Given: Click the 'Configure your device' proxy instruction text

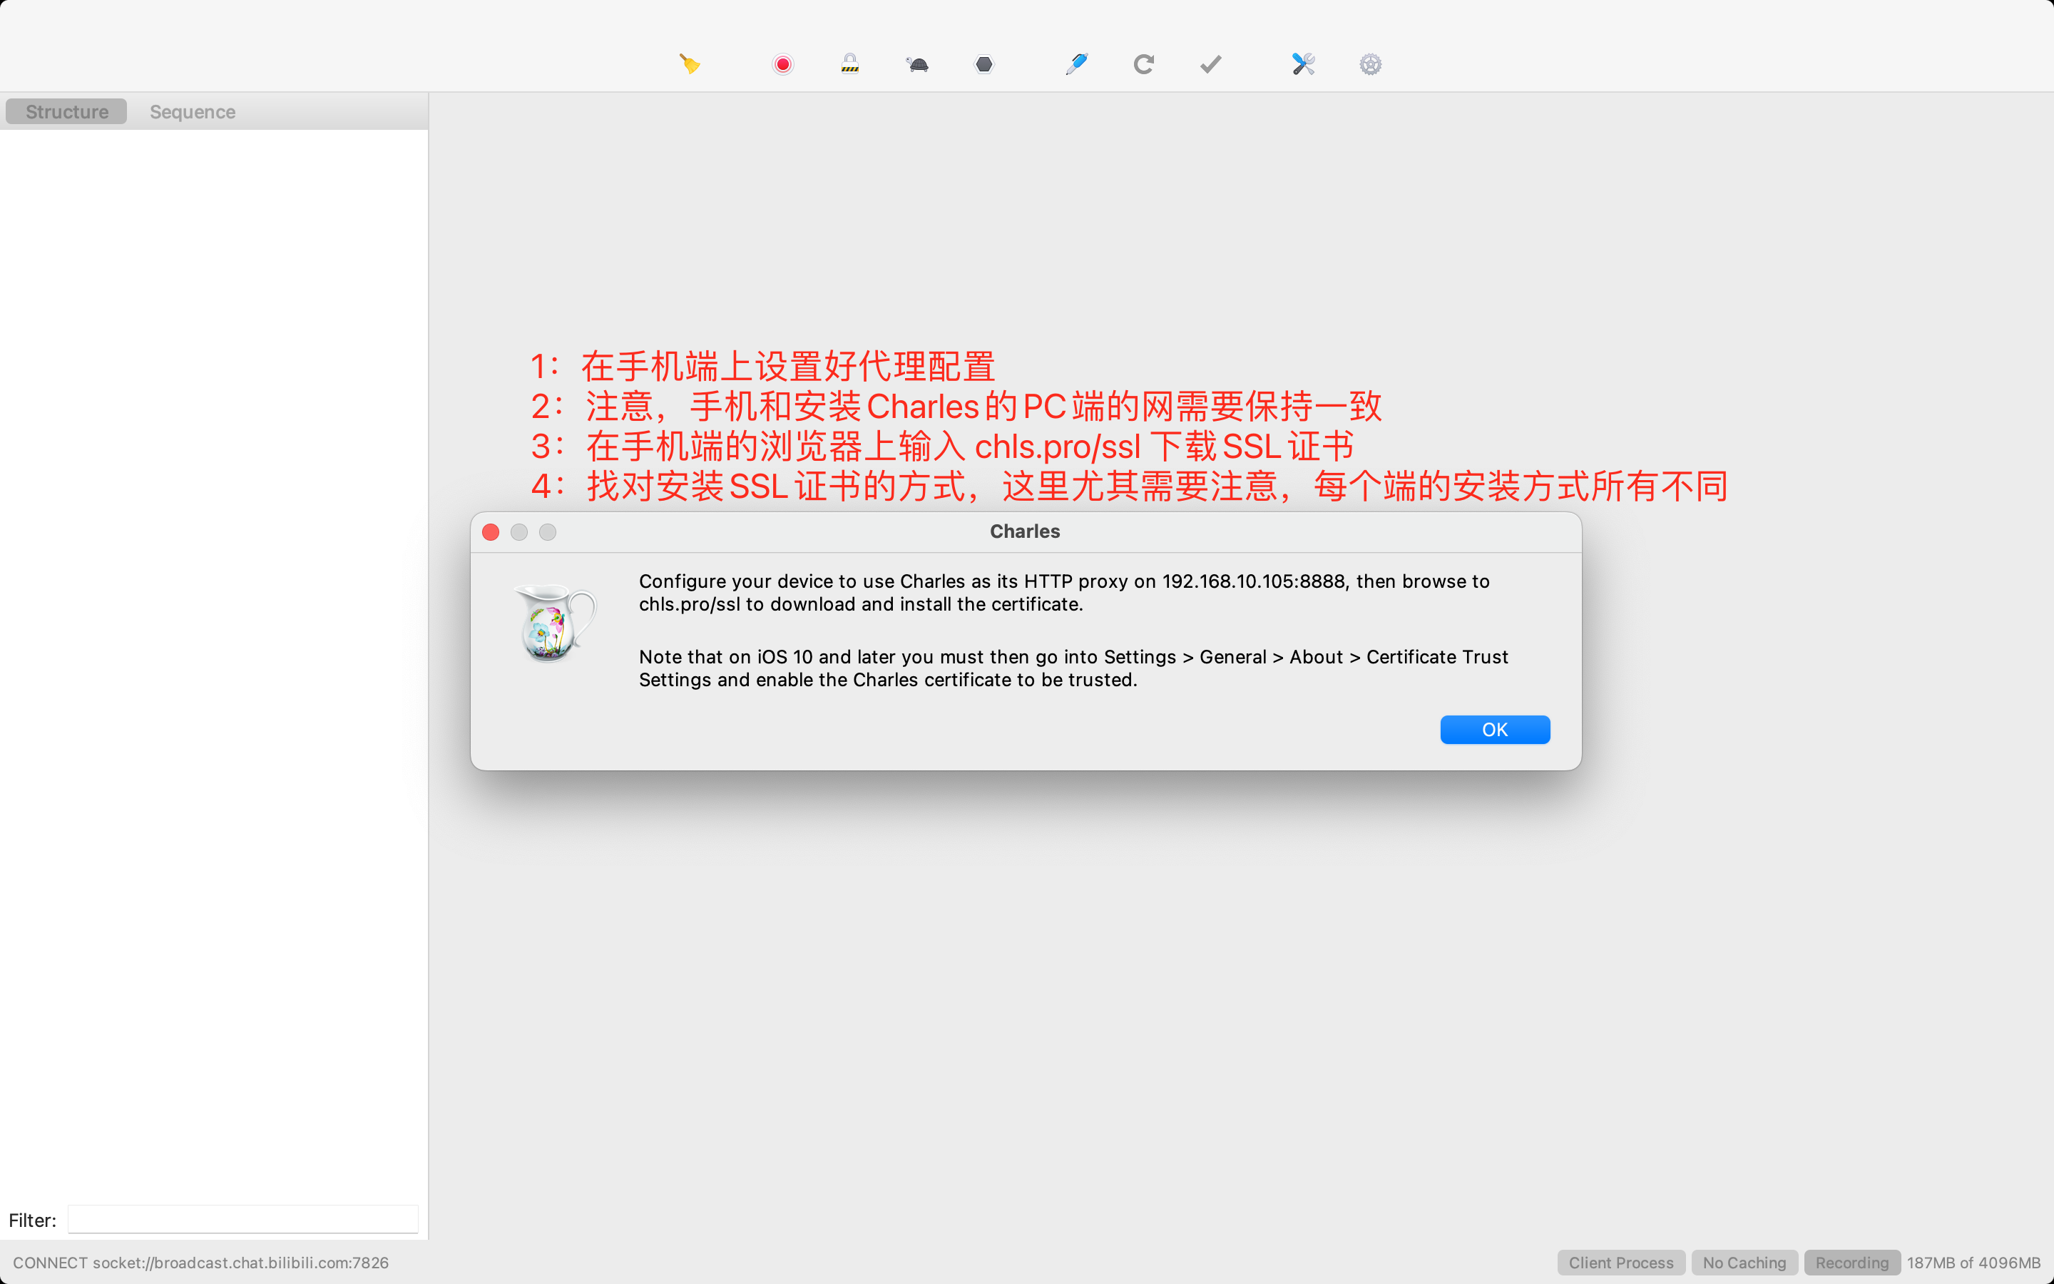Looking at the screenshot, I should point(1064,593).
